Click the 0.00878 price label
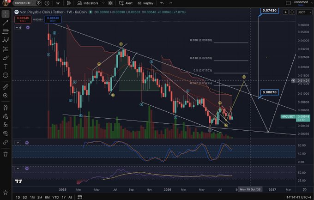The height and width of the screenshot is (200, 314). (x=269, y=92)
